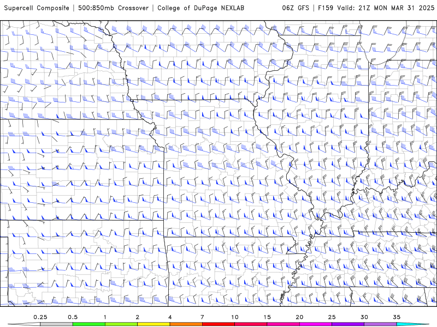
Task: Click the 0.5 legend value
Action: (73, 317)
